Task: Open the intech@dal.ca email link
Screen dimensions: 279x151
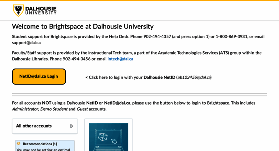Action: (x=120, y=59)
